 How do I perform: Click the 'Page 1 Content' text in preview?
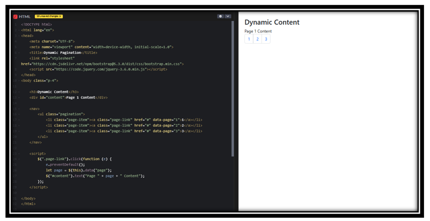pyautogui.click(x=258, y=31)
